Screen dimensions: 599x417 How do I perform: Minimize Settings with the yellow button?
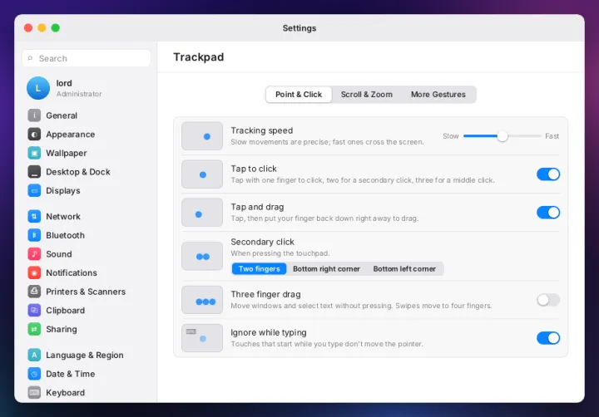tap(42, 28)
